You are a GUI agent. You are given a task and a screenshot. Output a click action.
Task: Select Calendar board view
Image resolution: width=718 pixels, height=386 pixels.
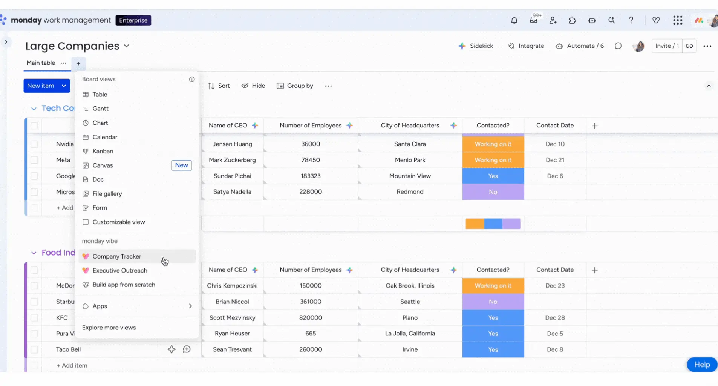pos(137,137)
